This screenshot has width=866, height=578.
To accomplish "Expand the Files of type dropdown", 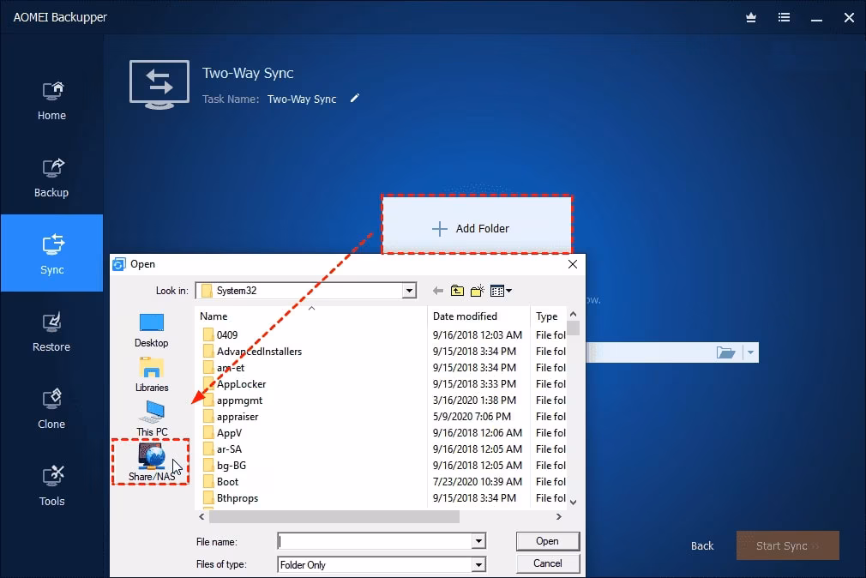I will [x=478, y=564].
